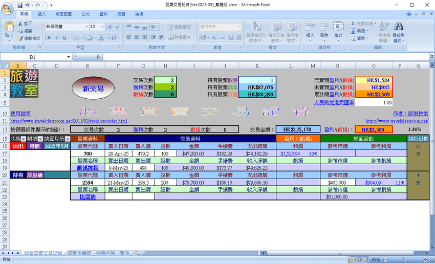Screen dimensions: 435x264
Task: Increase decimal places
Action: coord(230,38)
